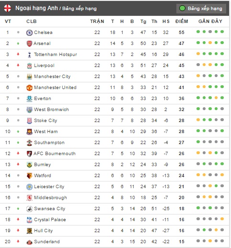Click the Chelsea club crest icon

(x=29, y=33)
